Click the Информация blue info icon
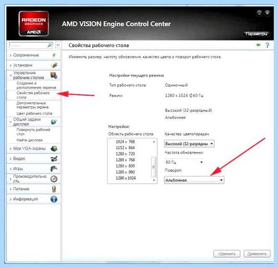The image size is (278, 268). click(54, 199)
